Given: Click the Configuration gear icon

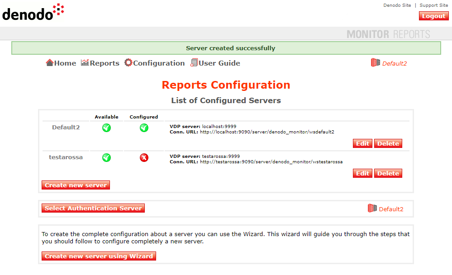Looking at the screenshot, I should (x=128, y=62).
